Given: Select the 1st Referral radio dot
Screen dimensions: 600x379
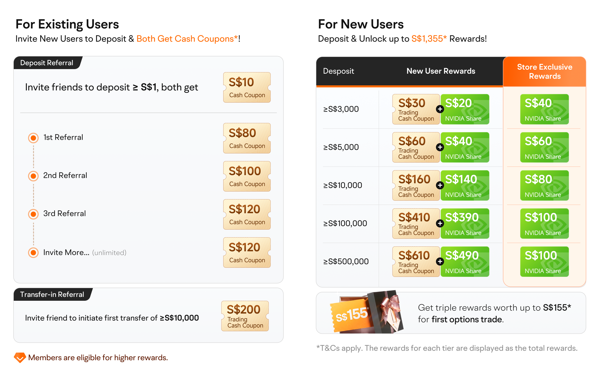Looking at the screenshot, I should [33, 138].
